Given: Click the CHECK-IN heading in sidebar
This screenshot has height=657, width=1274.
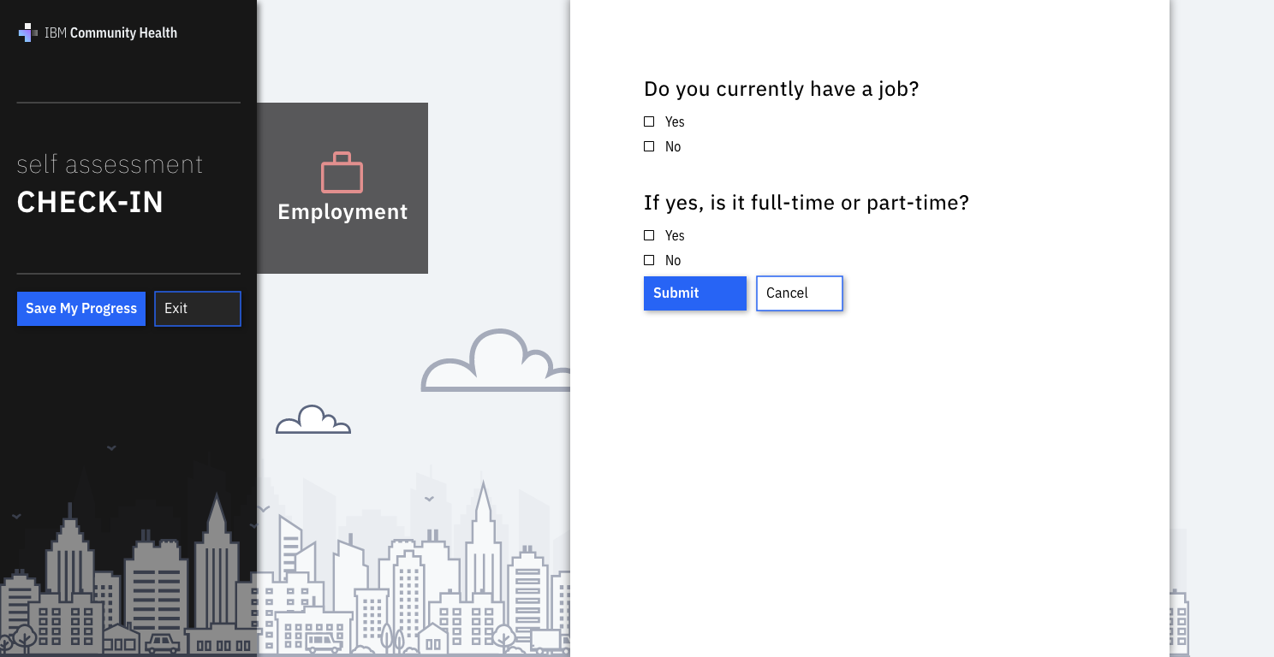Looking at the screenshot, I should (x=90, y=203).
